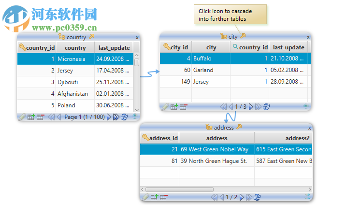Click the cascade arrow icon on country table
Screen dimensions: 361x205
(x=92, y=36)
